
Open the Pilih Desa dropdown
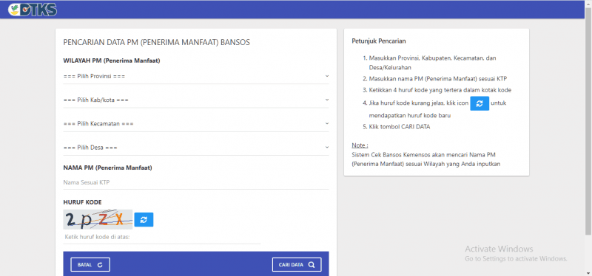tap(196, 148)
